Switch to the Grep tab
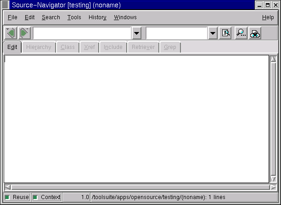 click(x=170, y=47)
